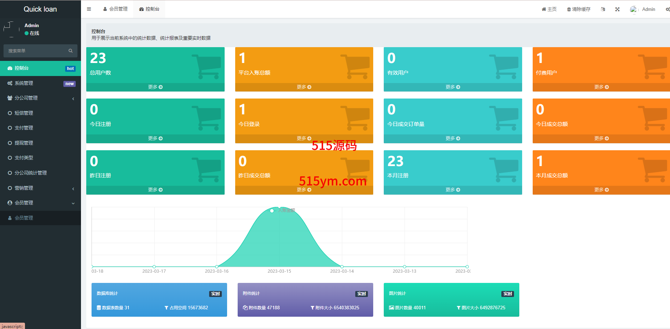
Task: Click the trash icon for 清除缓存
Action: [x=569, y=10]
